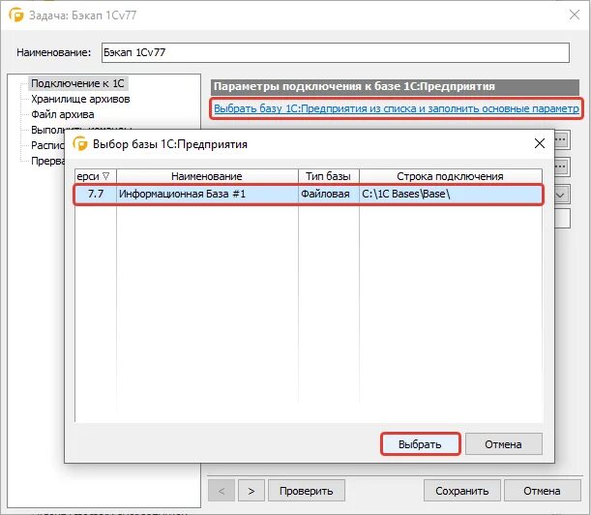Select the Информационная База #1 name cell

click(x=207, y=194)
